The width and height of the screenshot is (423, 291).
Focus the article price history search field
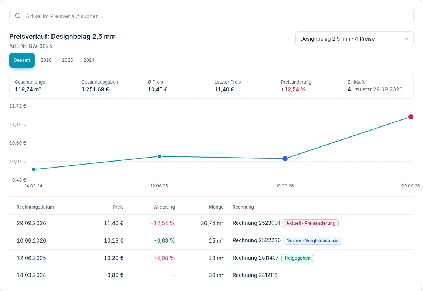[x=211, y=16]
